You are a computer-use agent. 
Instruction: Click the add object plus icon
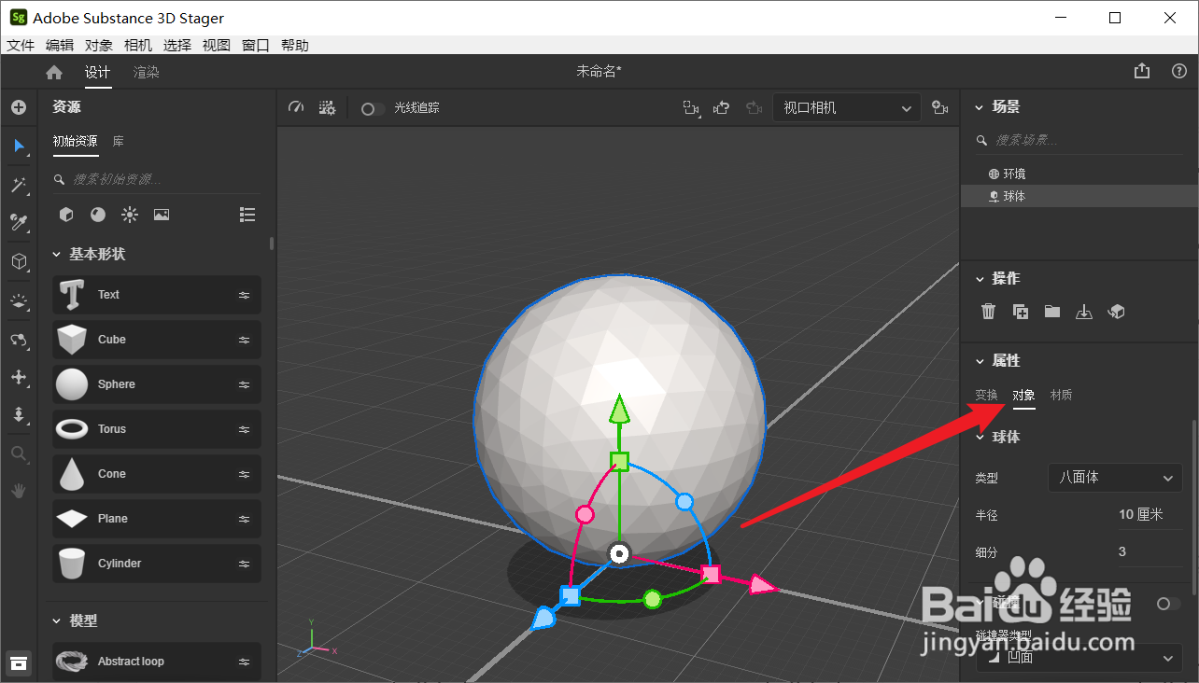[x=19, y=107]
